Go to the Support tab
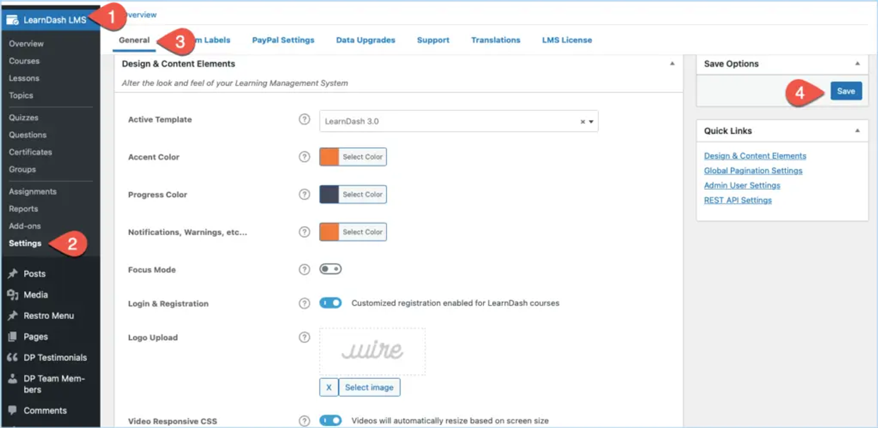The width and height of the screenshot is (878, 428). [x=433, y=40]
